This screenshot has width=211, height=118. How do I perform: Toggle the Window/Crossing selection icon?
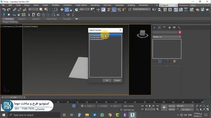[x=56, y=10]
